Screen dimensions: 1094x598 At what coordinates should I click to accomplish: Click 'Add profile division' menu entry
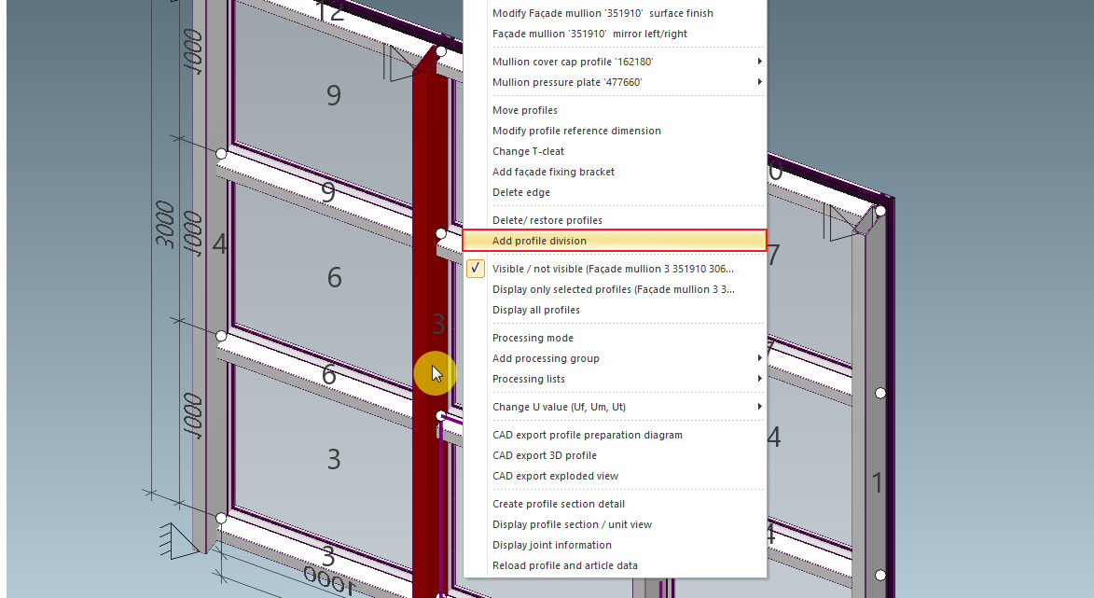click(539, 241)
